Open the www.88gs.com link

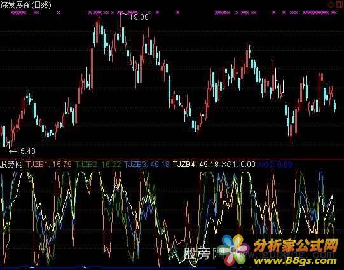[295, 260]
